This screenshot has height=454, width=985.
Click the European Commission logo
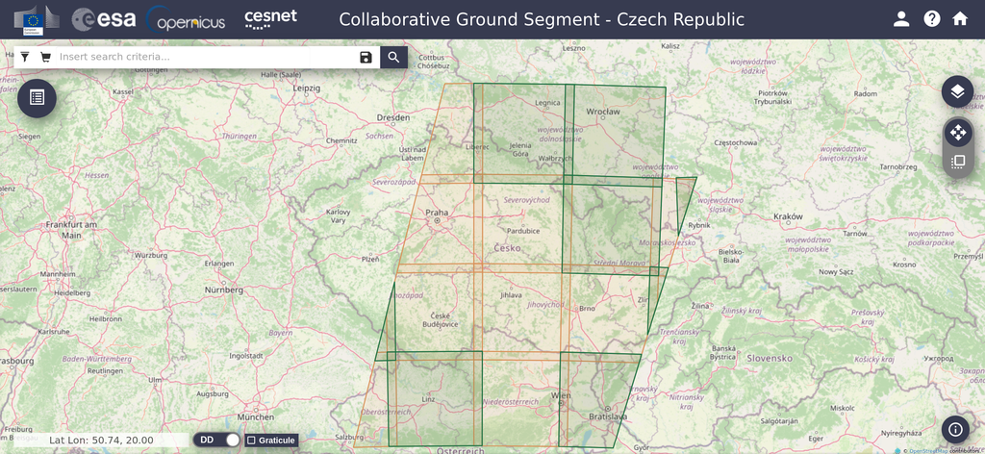point(36,19)
